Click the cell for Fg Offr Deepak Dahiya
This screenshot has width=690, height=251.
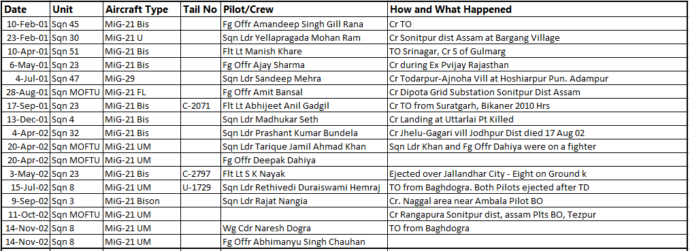[x=304, y=161]
